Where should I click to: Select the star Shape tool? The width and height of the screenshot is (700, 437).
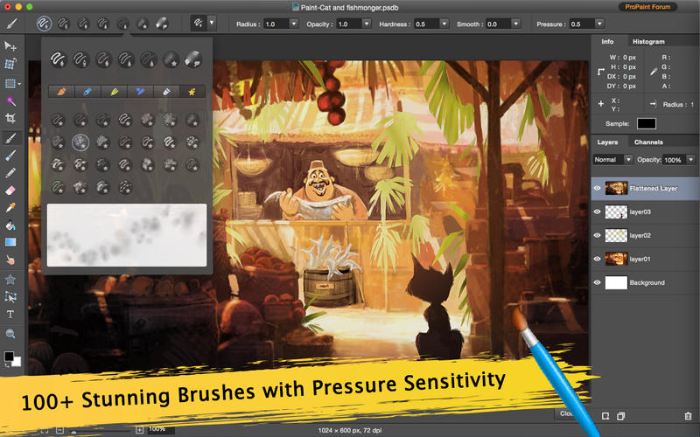[10, 280]
